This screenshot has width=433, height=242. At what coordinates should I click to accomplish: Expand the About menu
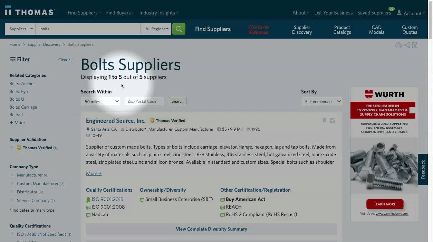(x=301, y=13)
